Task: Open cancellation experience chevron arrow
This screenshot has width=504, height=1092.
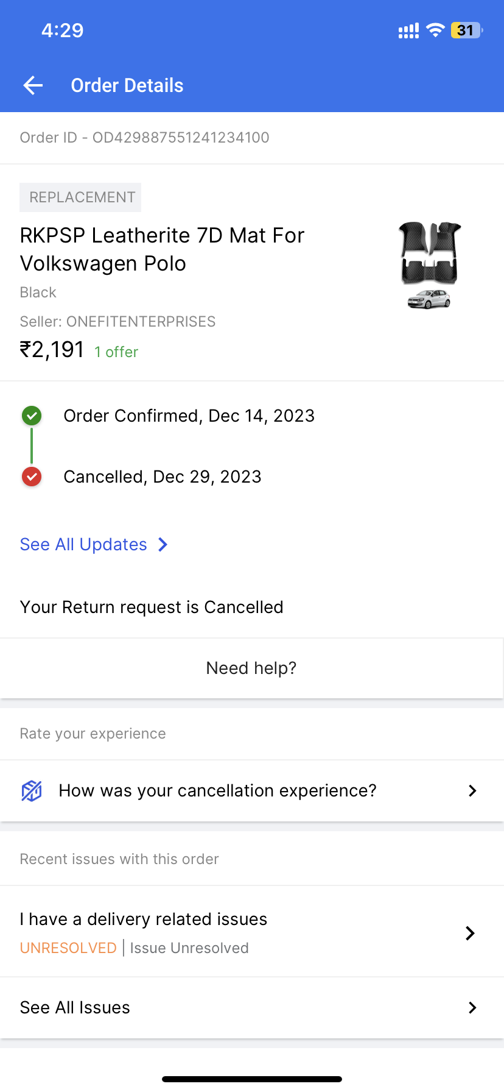Action: tap(472, 791)
